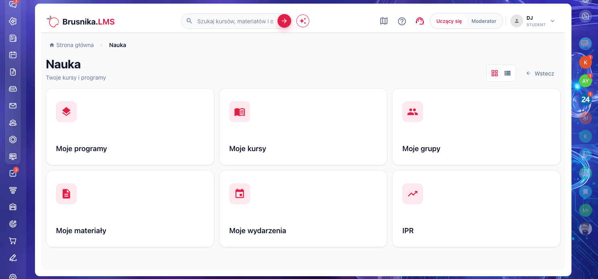Open the mail envelope icon in sidebar

click(x=13, y=106)
